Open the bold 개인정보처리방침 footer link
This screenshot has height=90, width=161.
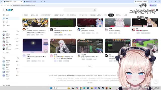(70, 76)
